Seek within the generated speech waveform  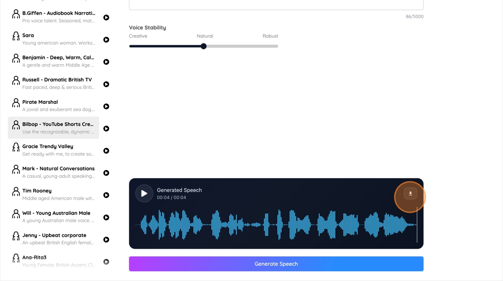(276, 224)
